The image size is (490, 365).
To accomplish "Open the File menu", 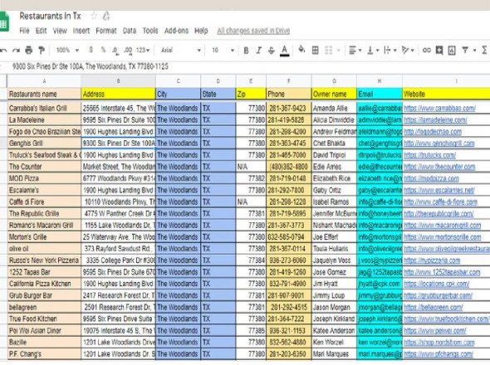I will [x=24, y=31].
